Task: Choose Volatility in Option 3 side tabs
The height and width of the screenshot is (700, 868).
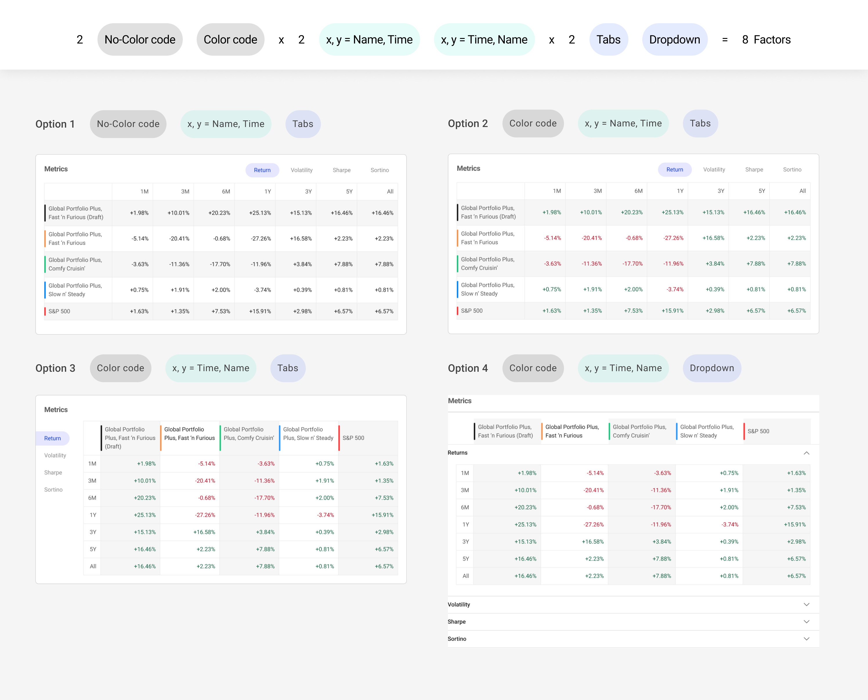Action: click(55, 455)
